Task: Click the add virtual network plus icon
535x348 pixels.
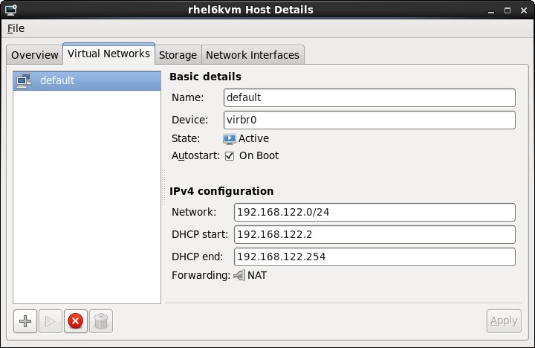Action: click(25, 321)
